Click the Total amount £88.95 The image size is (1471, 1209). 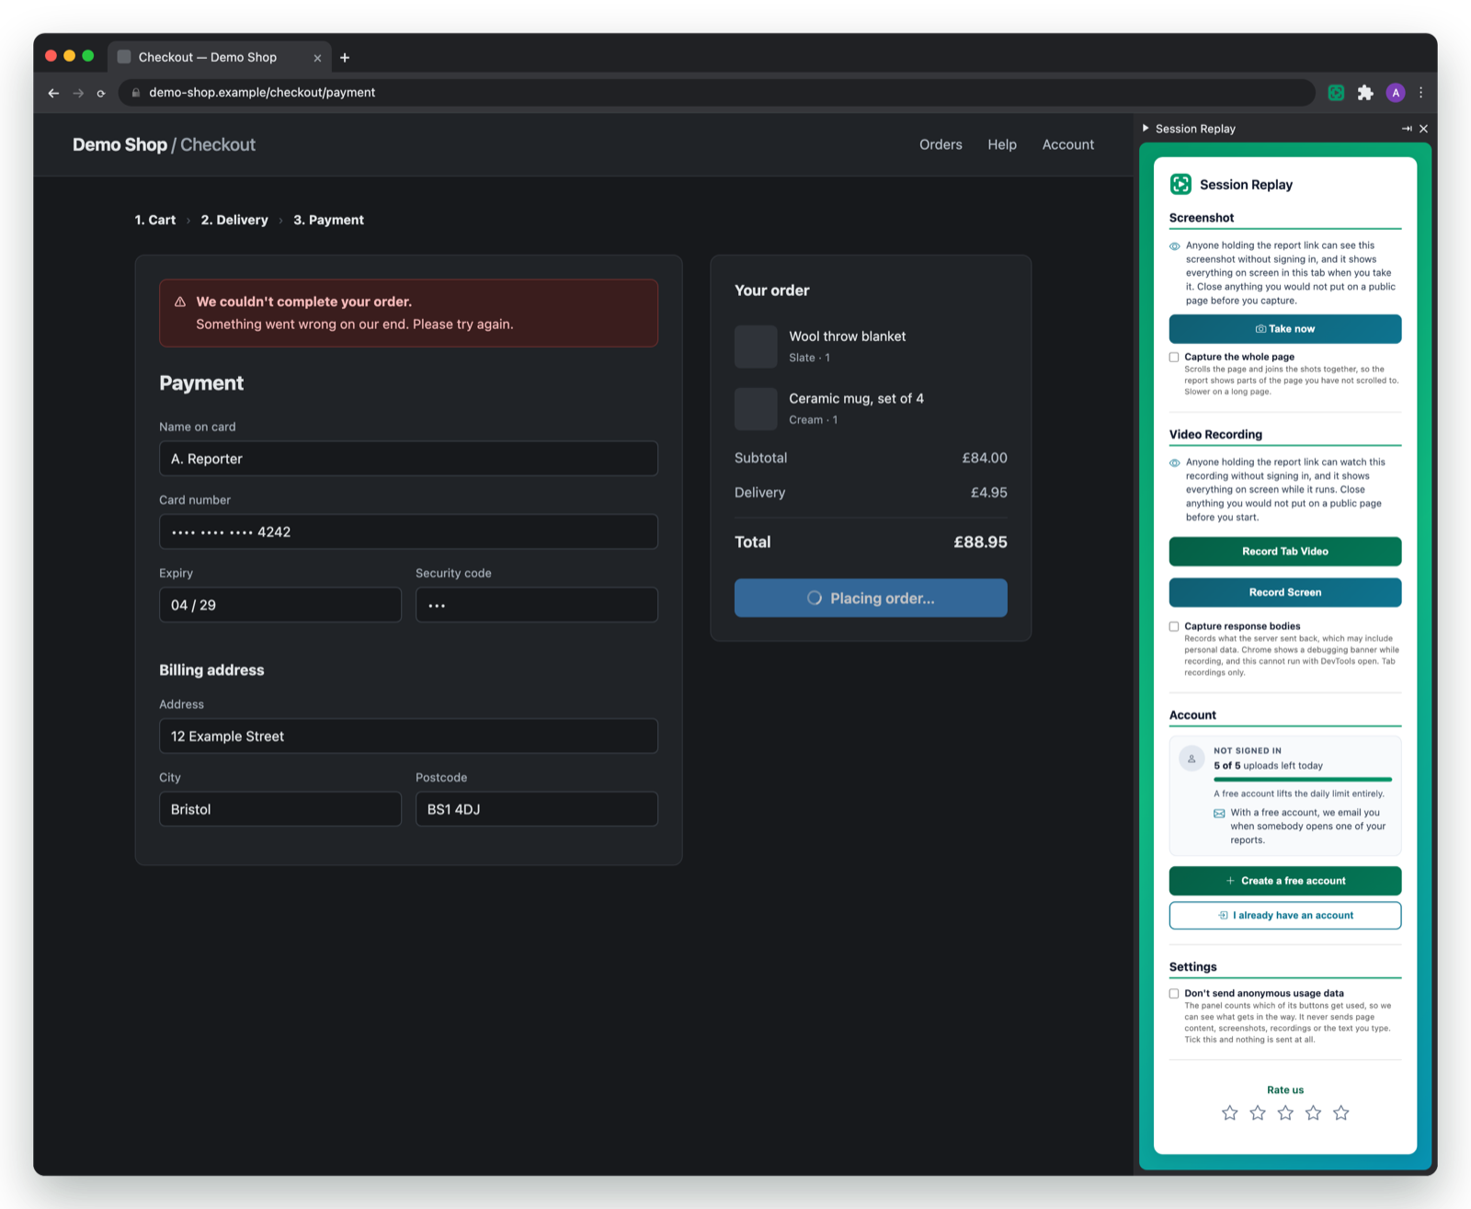(980, 542)
